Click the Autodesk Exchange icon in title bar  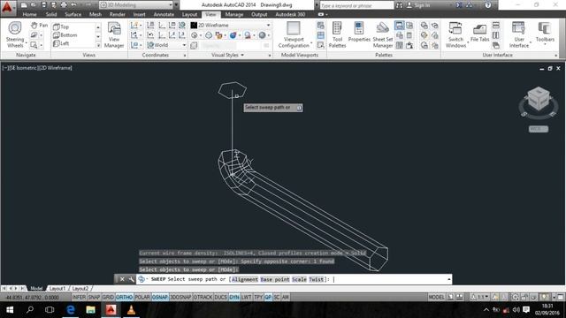coord(459,5)
